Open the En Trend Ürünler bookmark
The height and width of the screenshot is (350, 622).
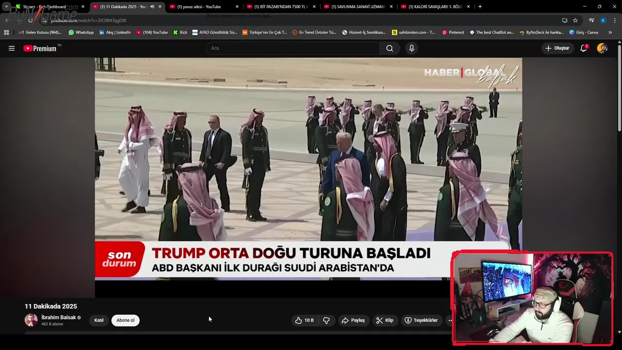(314, 33)
